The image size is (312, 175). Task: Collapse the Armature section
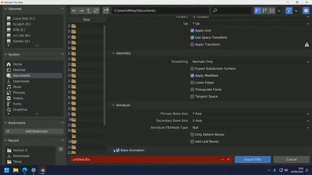point(114,105)
